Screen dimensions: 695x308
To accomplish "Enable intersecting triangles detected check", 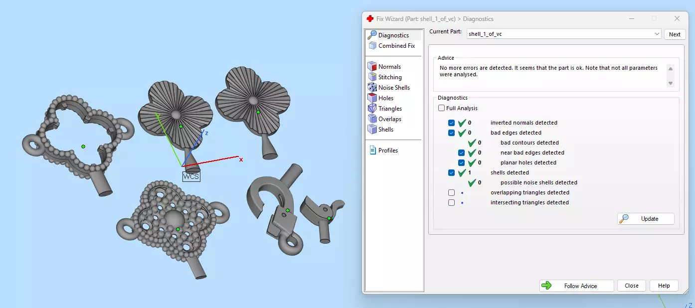I will [451, 202].
